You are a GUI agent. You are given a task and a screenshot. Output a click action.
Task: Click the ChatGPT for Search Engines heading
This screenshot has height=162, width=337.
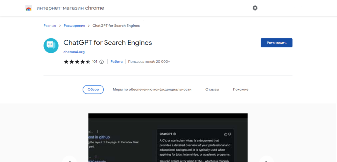click(108, 43)
